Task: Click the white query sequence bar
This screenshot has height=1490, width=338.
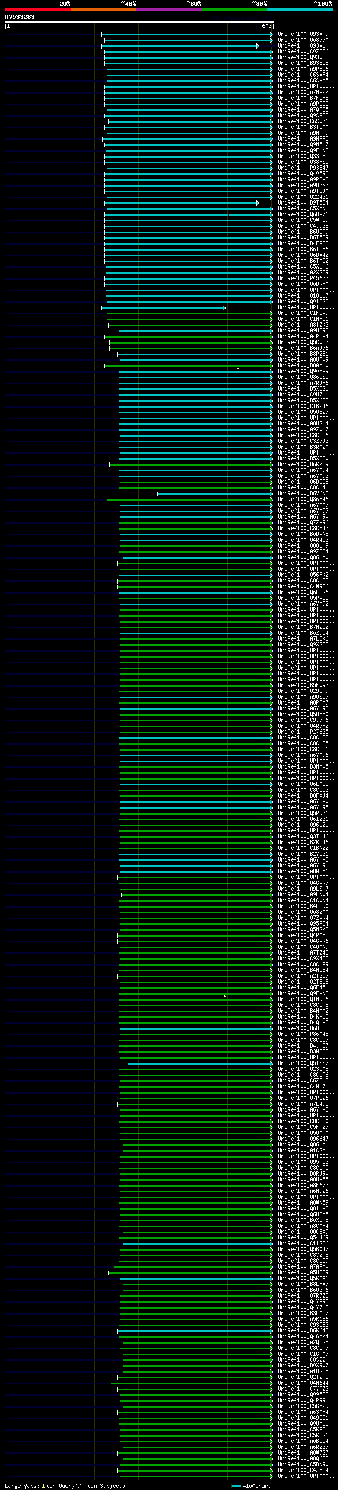Action: [x=139, y=21]
